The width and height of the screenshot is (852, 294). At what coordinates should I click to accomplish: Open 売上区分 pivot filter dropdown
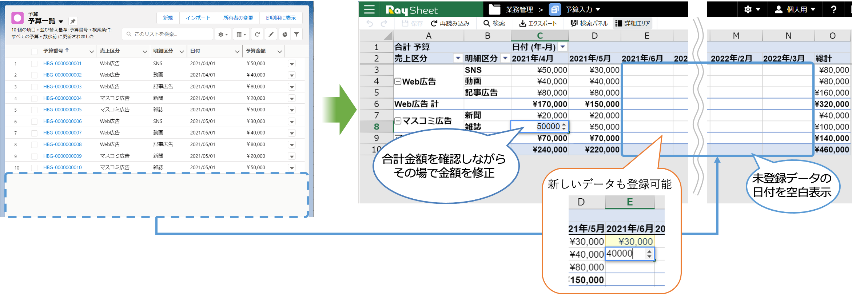tap(458, 58)
